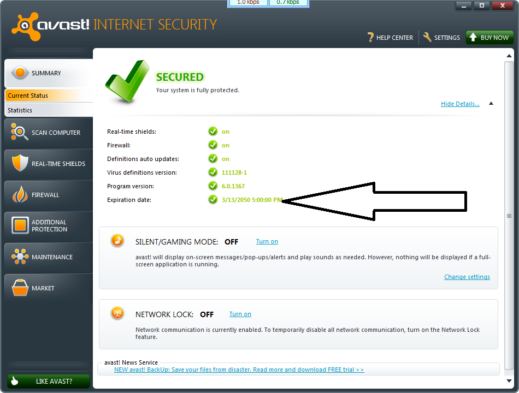The image size is (519, 393).
Task: Click the Like Avast? button
Action: click(x=49, y=381)
